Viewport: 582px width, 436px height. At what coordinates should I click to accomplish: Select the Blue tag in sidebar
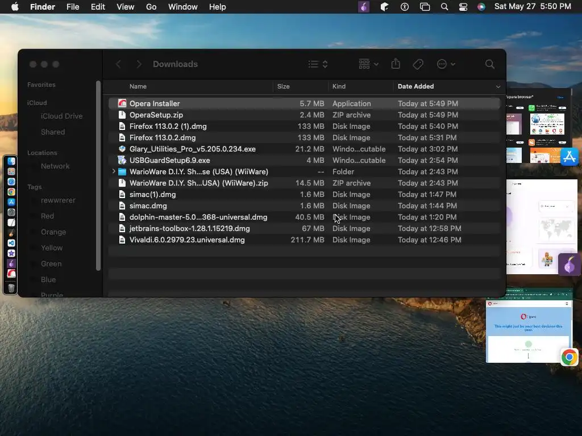tap(48, 279)
